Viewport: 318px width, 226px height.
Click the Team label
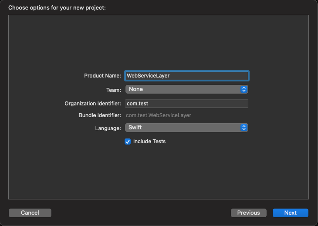114,90
